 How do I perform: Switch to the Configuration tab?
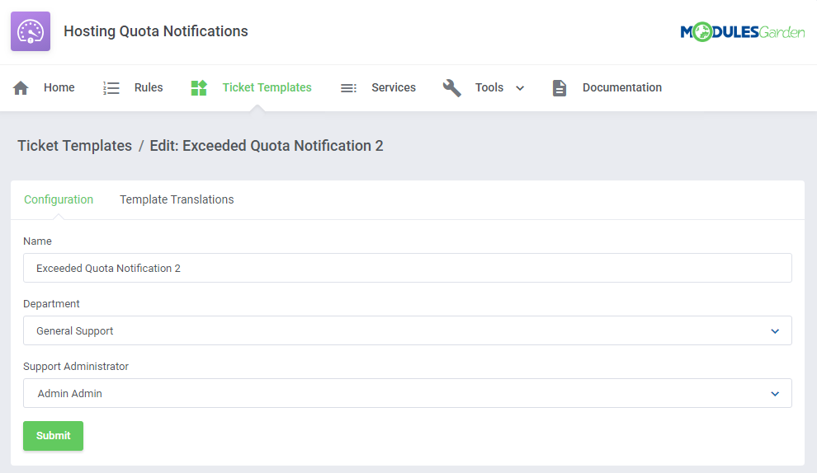[59, 199]
